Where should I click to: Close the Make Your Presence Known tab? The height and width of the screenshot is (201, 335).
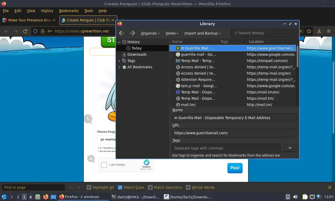click(54, 20)
